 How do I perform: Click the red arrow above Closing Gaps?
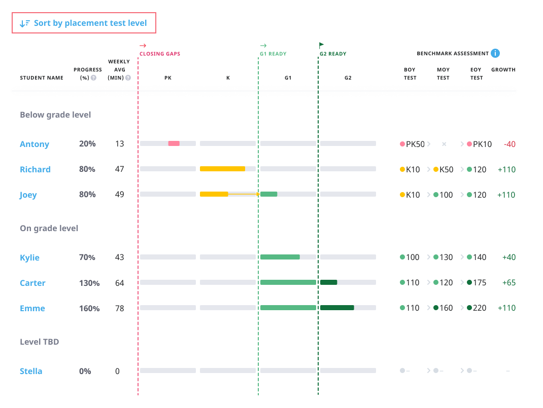143,46
